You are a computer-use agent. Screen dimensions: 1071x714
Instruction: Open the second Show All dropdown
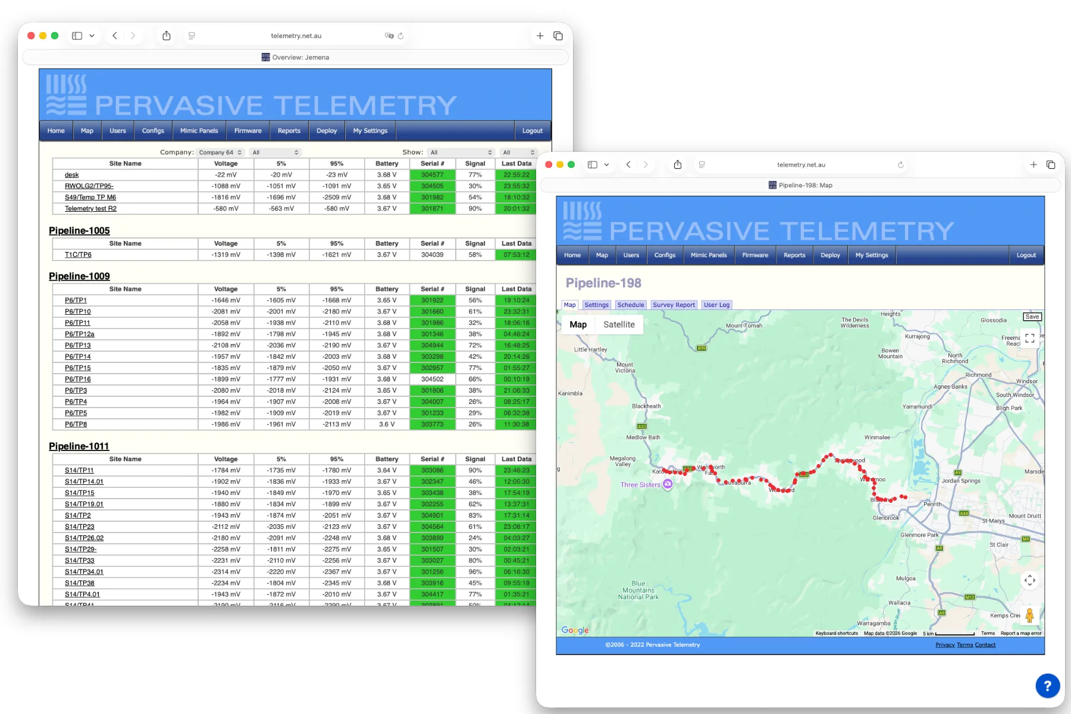(x=518, y=152)
